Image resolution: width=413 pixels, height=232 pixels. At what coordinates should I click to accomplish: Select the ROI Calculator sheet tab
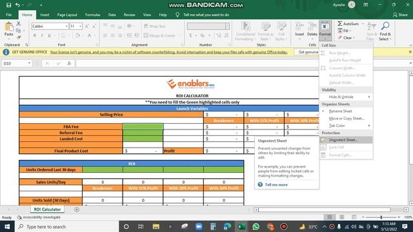(x=47, y=209)
